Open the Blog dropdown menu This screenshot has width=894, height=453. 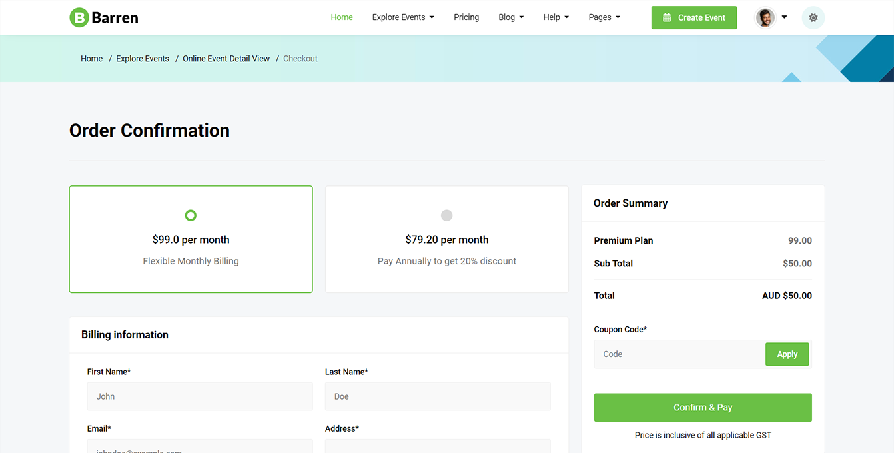(511, 17)
